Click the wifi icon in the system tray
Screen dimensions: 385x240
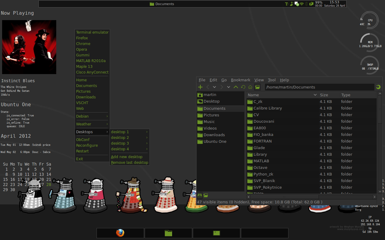pos(301,4)
